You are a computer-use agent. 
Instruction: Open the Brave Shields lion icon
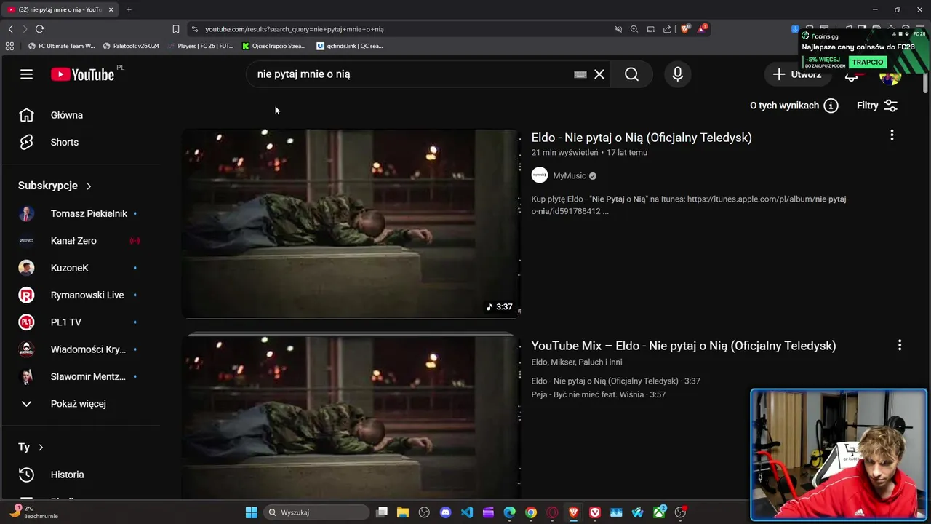click(684, 29)
